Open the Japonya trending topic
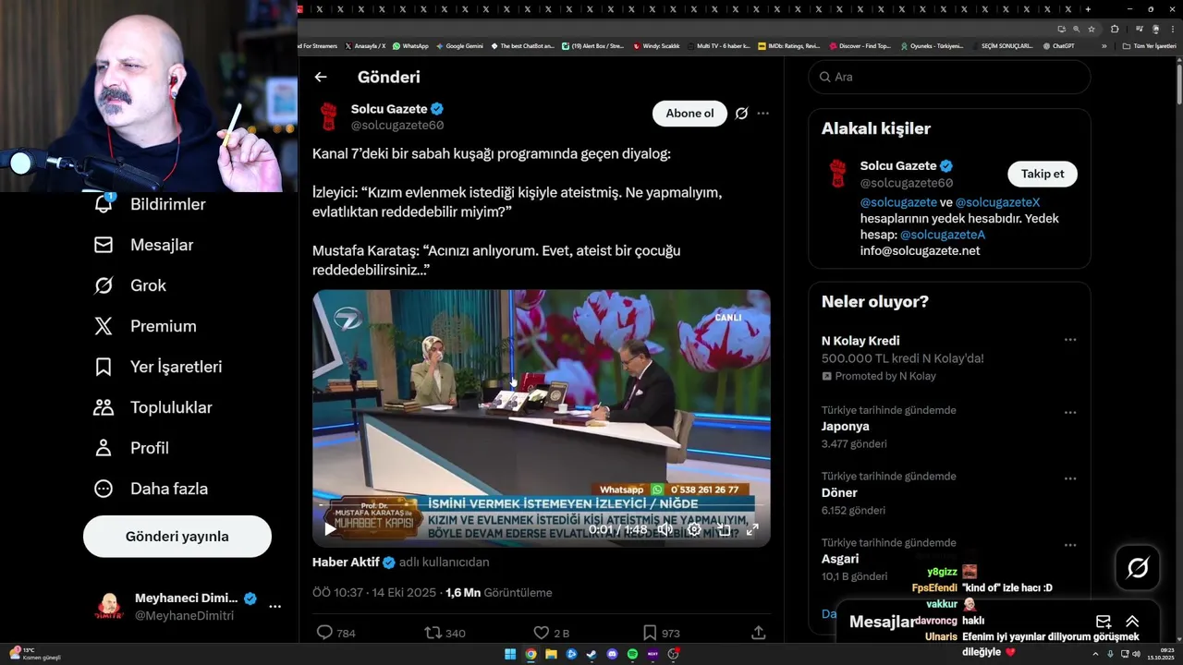This screenshot has width=1183, height=665. pyautogui.click(x=845, y=427)
